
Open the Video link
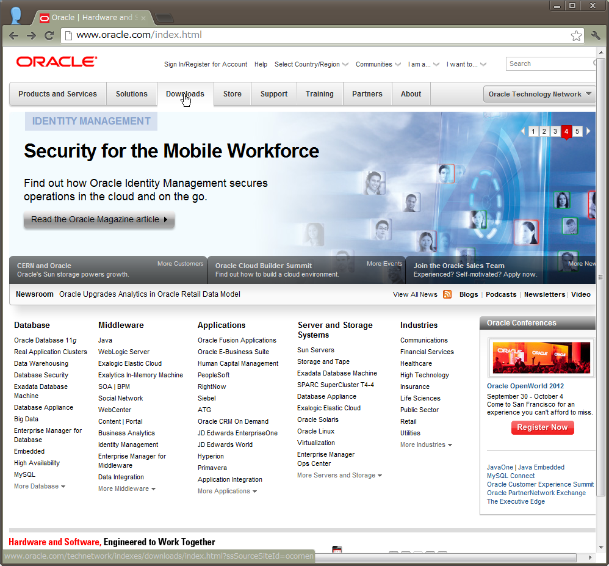point(581,295)
